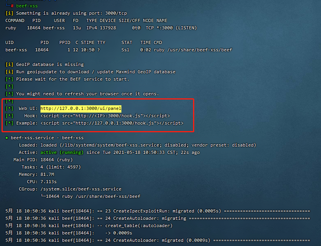This screenshot has height=246, width=321.
Task: Click log line '24 CreateAutoloader: migrated (0.0009s)'
Action: pos(158,240)
